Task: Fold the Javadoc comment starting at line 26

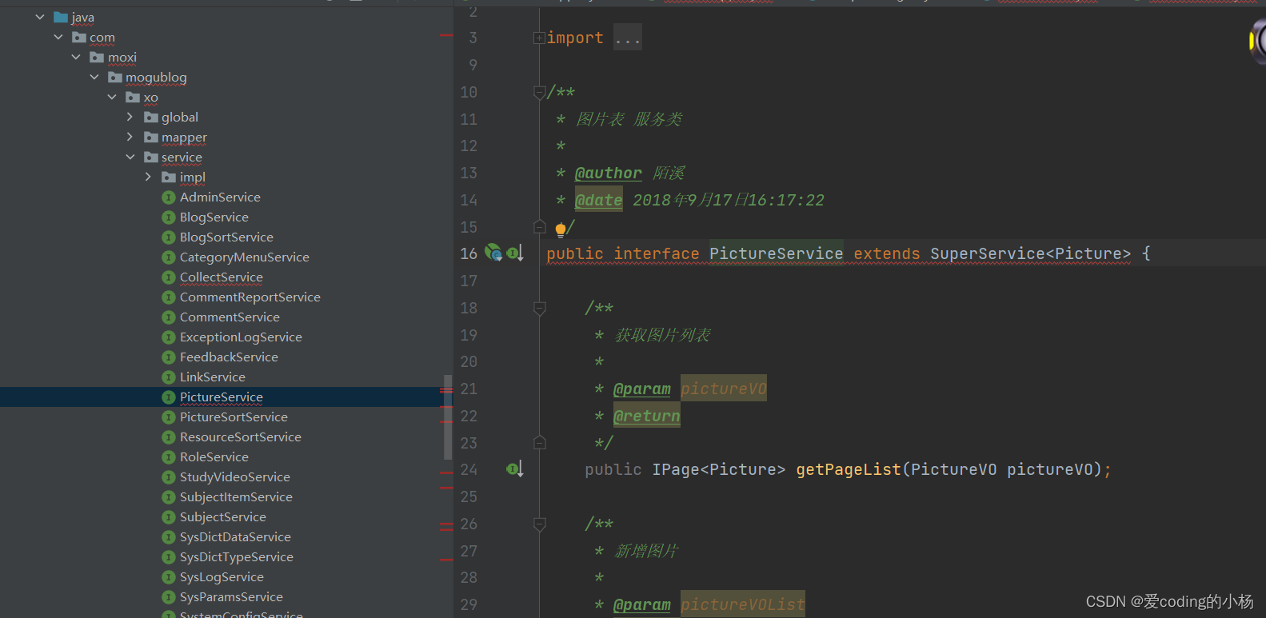Action: 539,524
